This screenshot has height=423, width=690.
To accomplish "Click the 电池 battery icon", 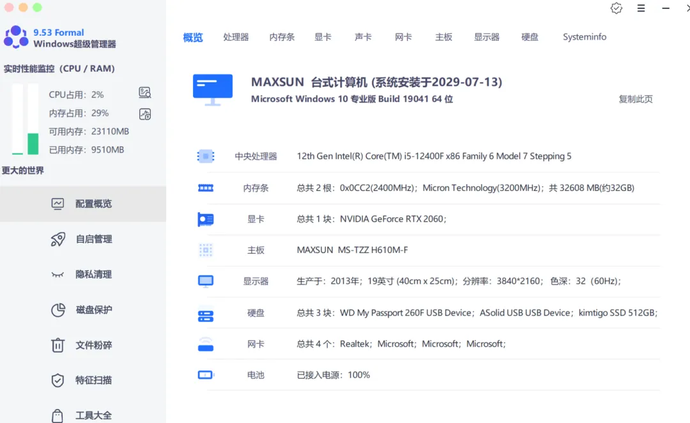I will pyautogui.click(x=206, y=375).
